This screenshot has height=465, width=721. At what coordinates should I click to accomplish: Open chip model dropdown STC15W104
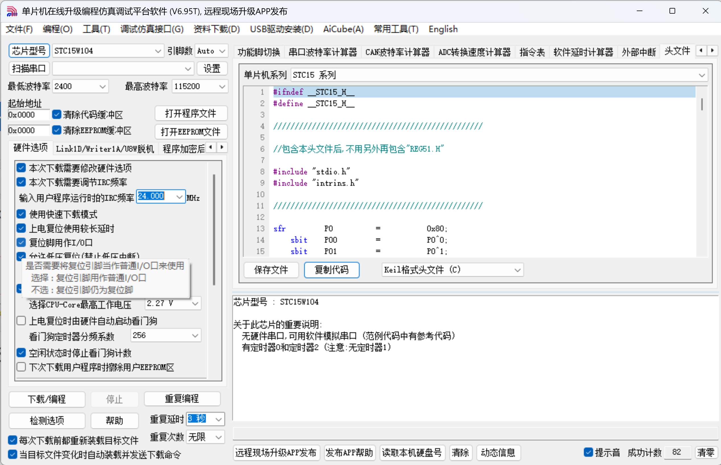108,51
